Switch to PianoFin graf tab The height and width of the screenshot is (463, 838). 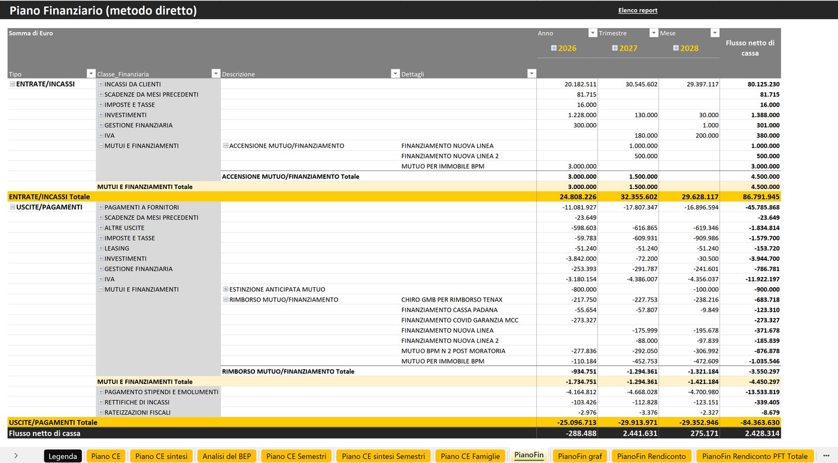(580, 456)
